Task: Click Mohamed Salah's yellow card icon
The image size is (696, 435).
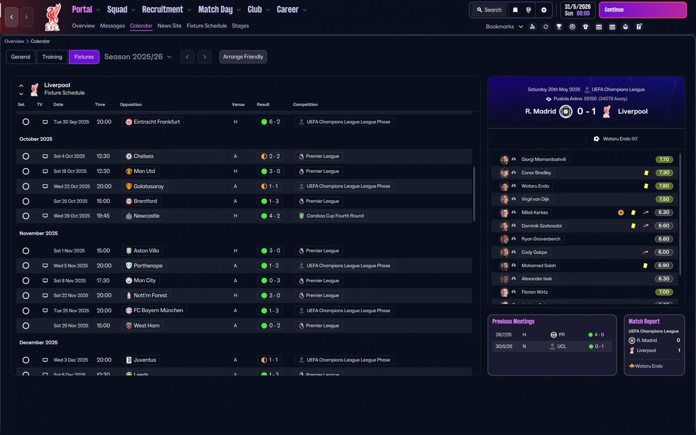Action: tap(645, 266)
